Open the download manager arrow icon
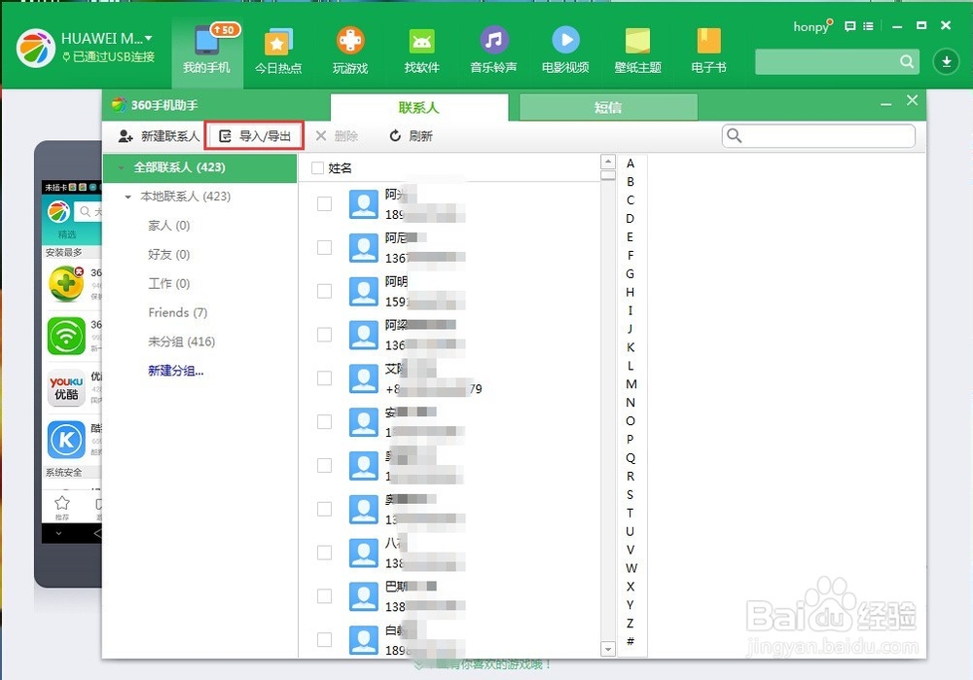Image resolution: width=973 pixels, height=680 pixels. pyautogui.click(x=945, y=61)
